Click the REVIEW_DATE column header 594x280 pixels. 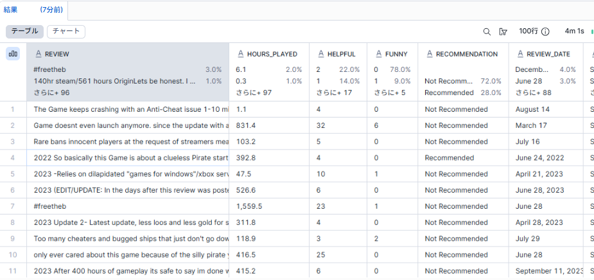(543, 55)
